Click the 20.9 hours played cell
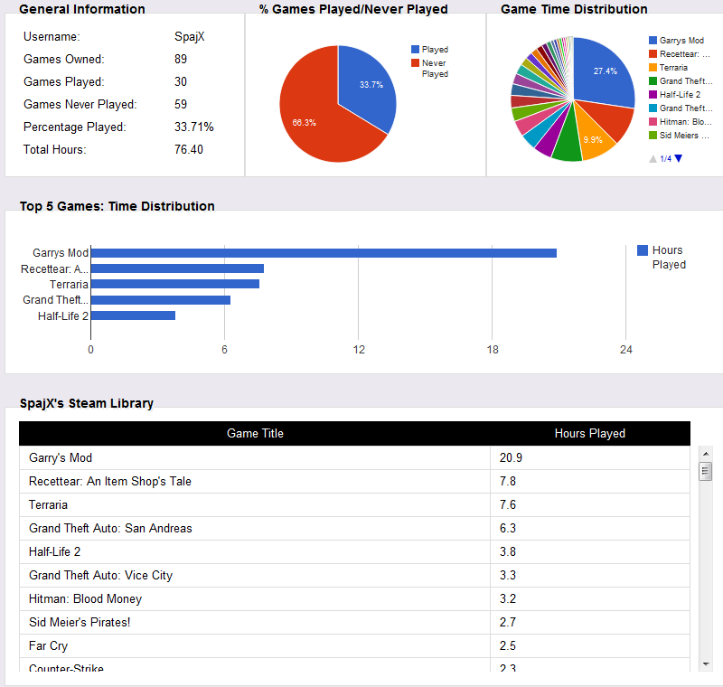 point(590,457)
